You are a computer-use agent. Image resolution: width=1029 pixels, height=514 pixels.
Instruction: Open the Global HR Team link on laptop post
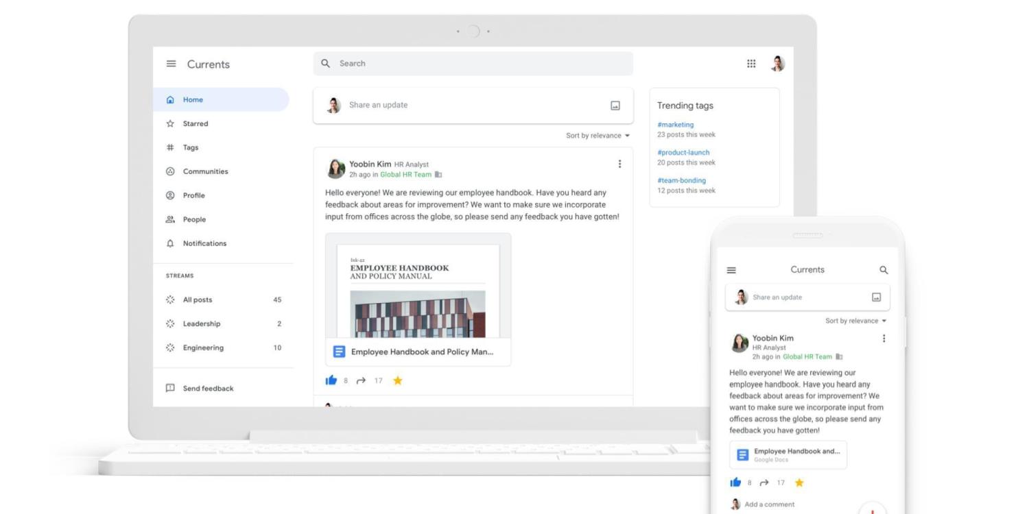[x=405, y=175]
